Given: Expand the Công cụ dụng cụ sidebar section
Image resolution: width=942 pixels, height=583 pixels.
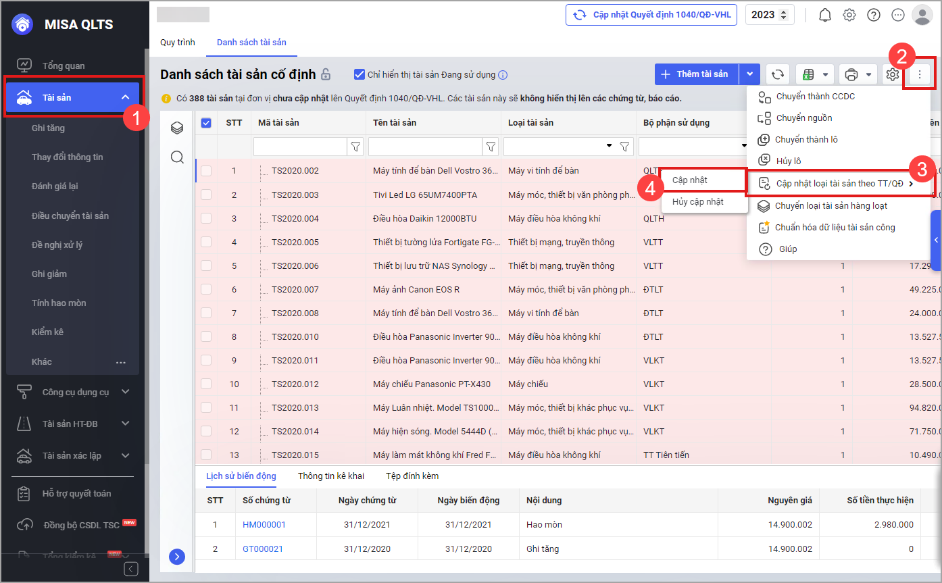Looking at the screenshot, I should (x=125, y=392).
